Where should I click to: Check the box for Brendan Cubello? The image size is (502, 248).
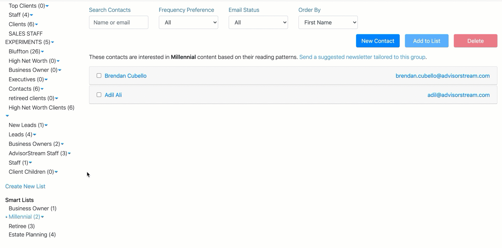point(99,76)
